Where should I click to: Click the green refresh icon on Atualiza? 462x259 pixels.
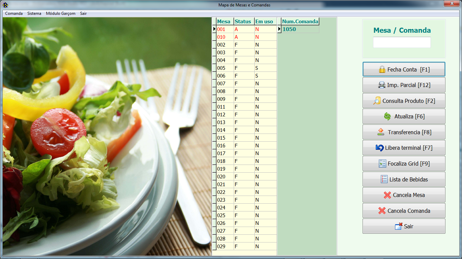[x=388, y=116]
